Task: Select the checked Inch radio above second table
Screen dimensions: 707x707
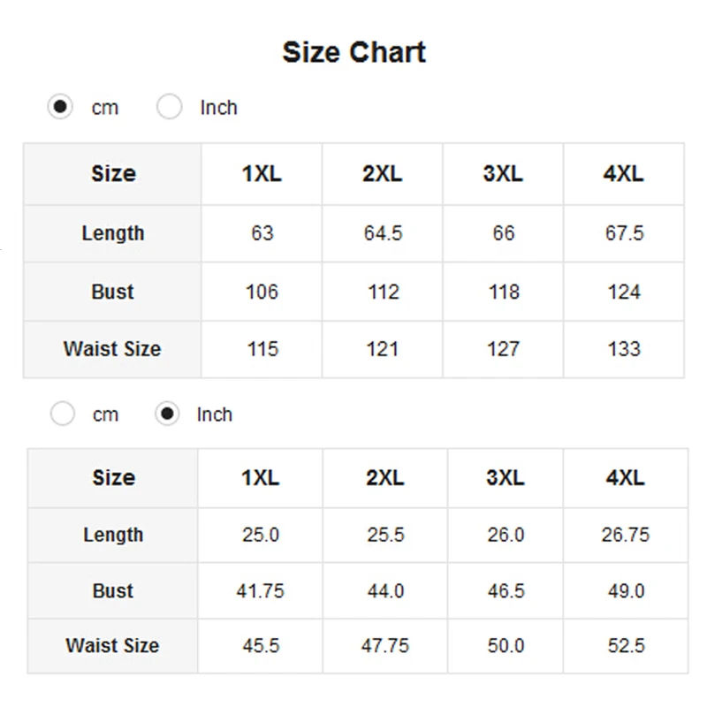Action: (x=167, y=414)
